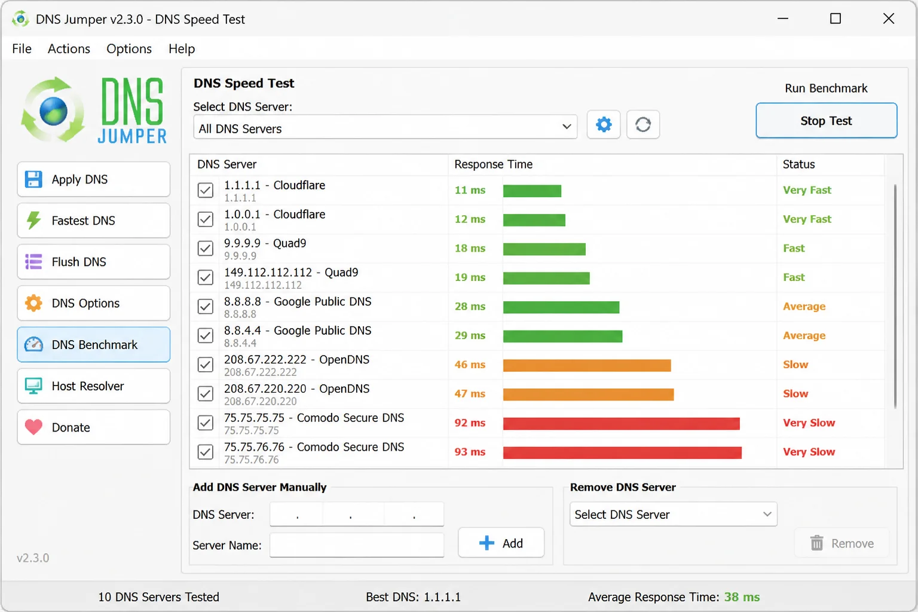This screenshot has width=918, height=612.
Task: Click the Average status for 8.8.8.8
Action: pyautogui.click(x=804, y=307)
